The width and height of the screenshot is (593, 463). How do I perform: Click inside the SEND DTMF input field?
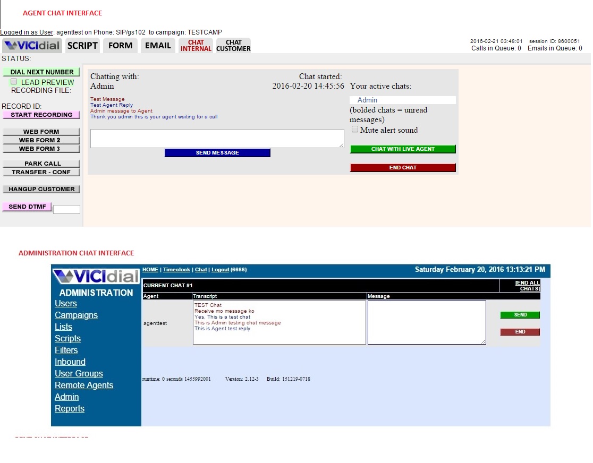point(66,209)
